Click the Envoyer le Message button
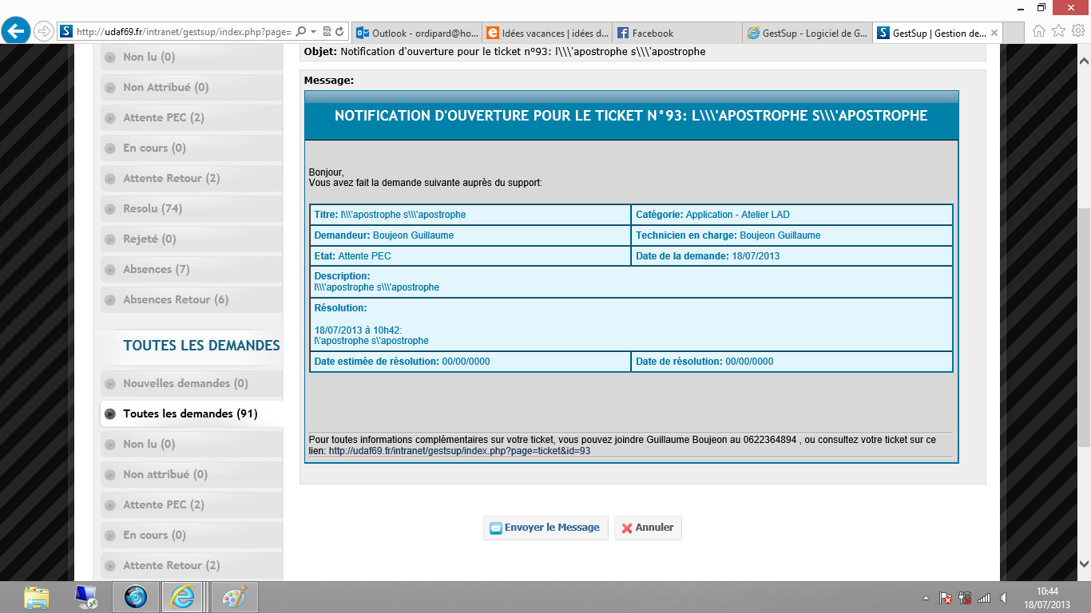Viewport: 1091px width, 613px height. coord(545,528)
